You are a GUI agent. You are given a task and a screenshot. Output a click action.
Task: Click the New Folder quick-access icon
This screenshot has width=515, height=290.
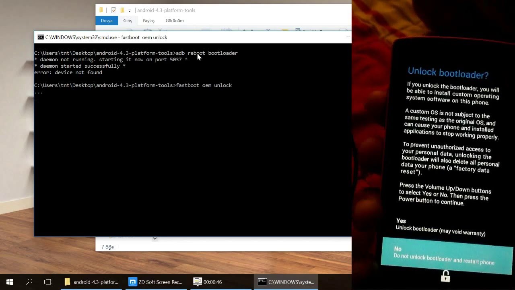coord(122,10)
